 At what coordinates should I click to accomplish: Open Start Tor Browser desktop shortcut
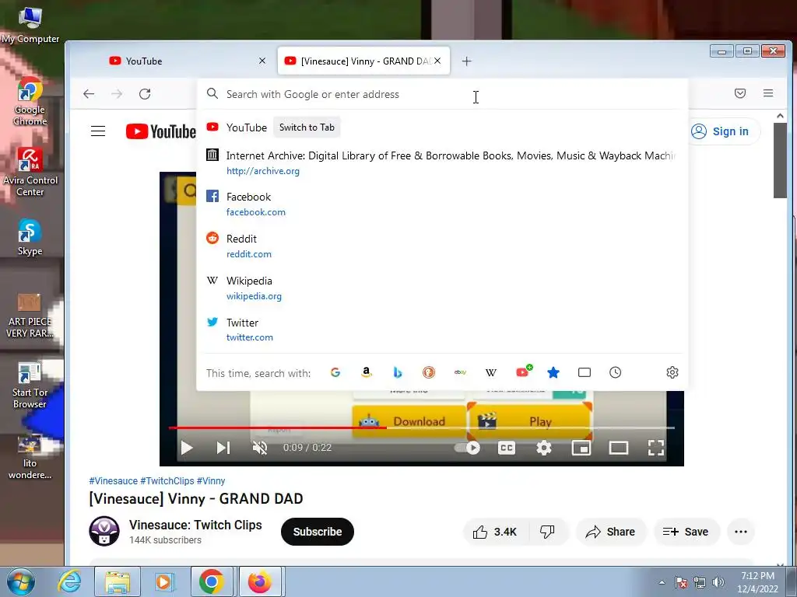point(30,385)
